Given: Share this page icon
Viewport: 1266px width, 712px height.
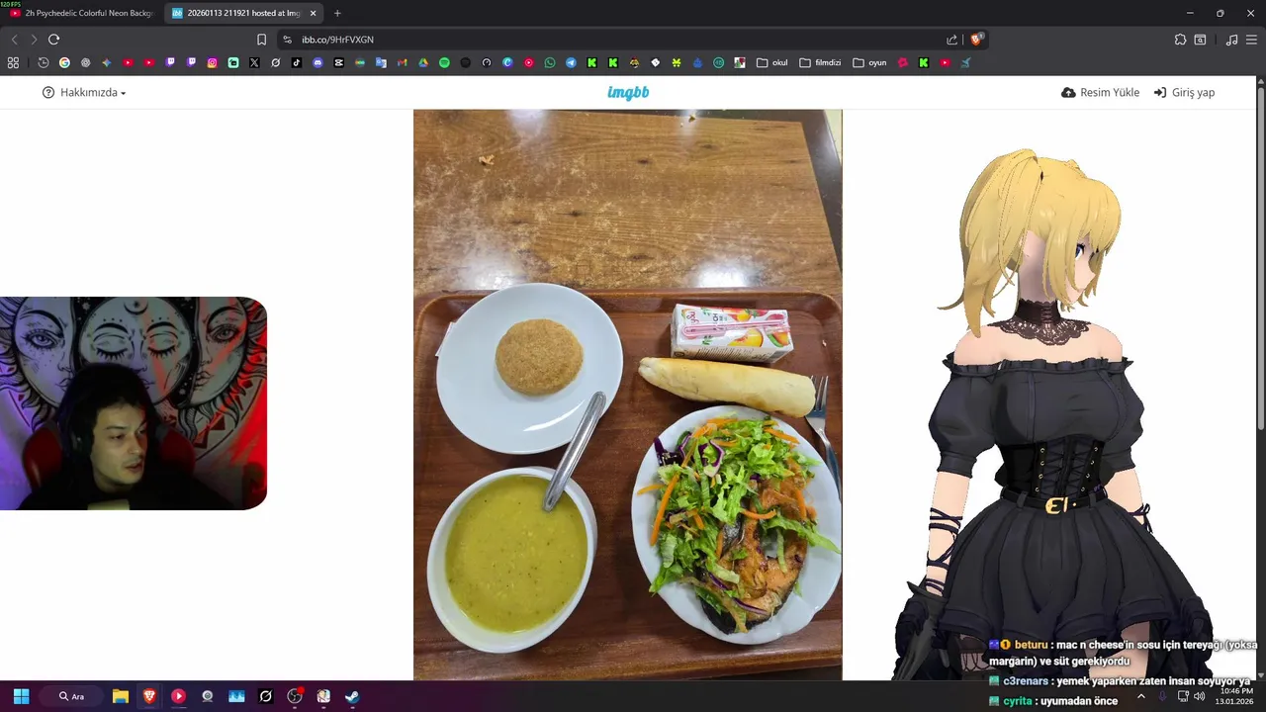Looking at the screenshot, I should (x=951, y=40).
